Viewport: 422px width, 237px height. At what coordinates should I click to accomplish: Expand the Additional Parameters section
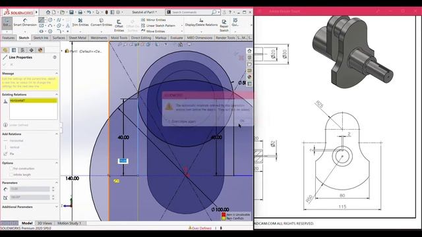click(57, 207)
